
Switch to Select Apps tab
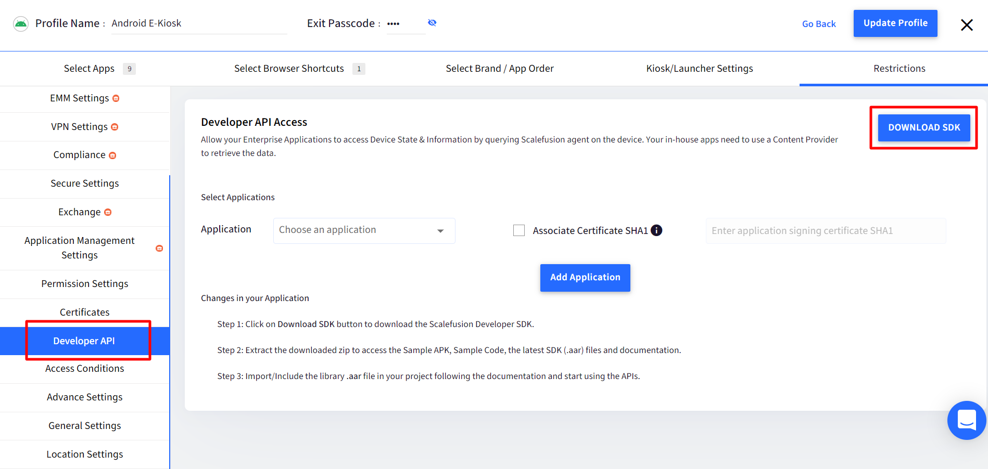coord(99,69)
